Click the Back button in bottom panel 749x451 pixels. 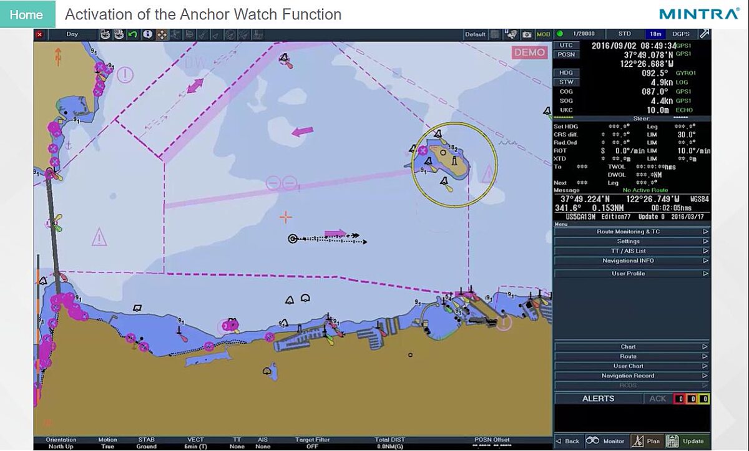coord(567,441)
